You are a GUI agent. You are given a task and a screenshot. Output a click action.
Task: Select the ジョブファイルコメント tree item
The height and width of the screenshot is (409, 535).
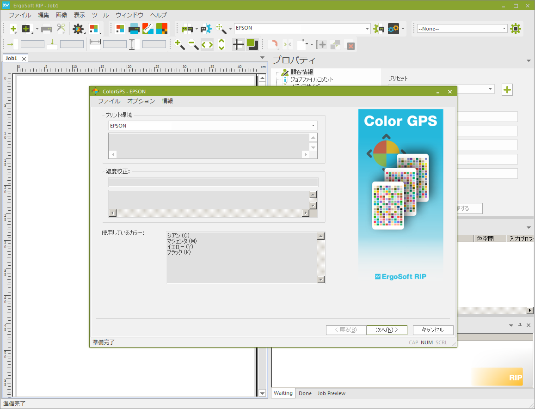coord(312,79)
